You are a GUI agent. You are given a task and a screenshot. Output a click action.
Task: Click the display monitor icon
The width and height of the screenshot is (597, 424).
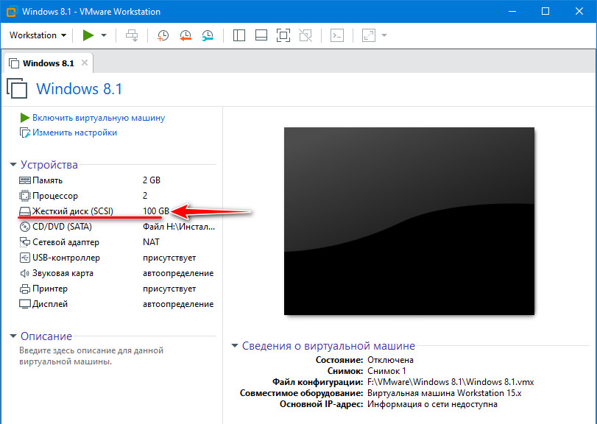pos(25,304)
